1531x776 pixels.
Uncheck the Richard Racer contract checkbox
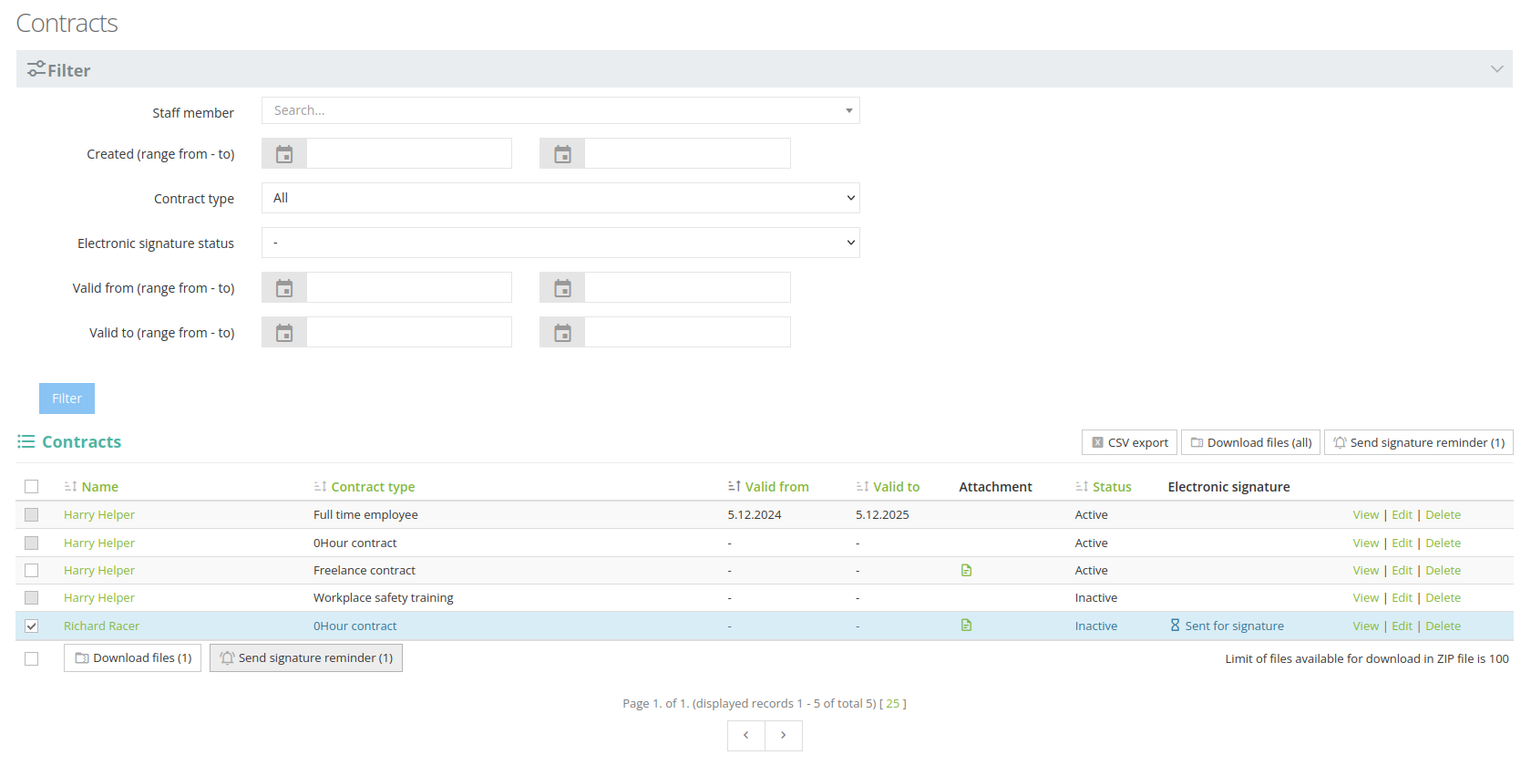point(32,626)
